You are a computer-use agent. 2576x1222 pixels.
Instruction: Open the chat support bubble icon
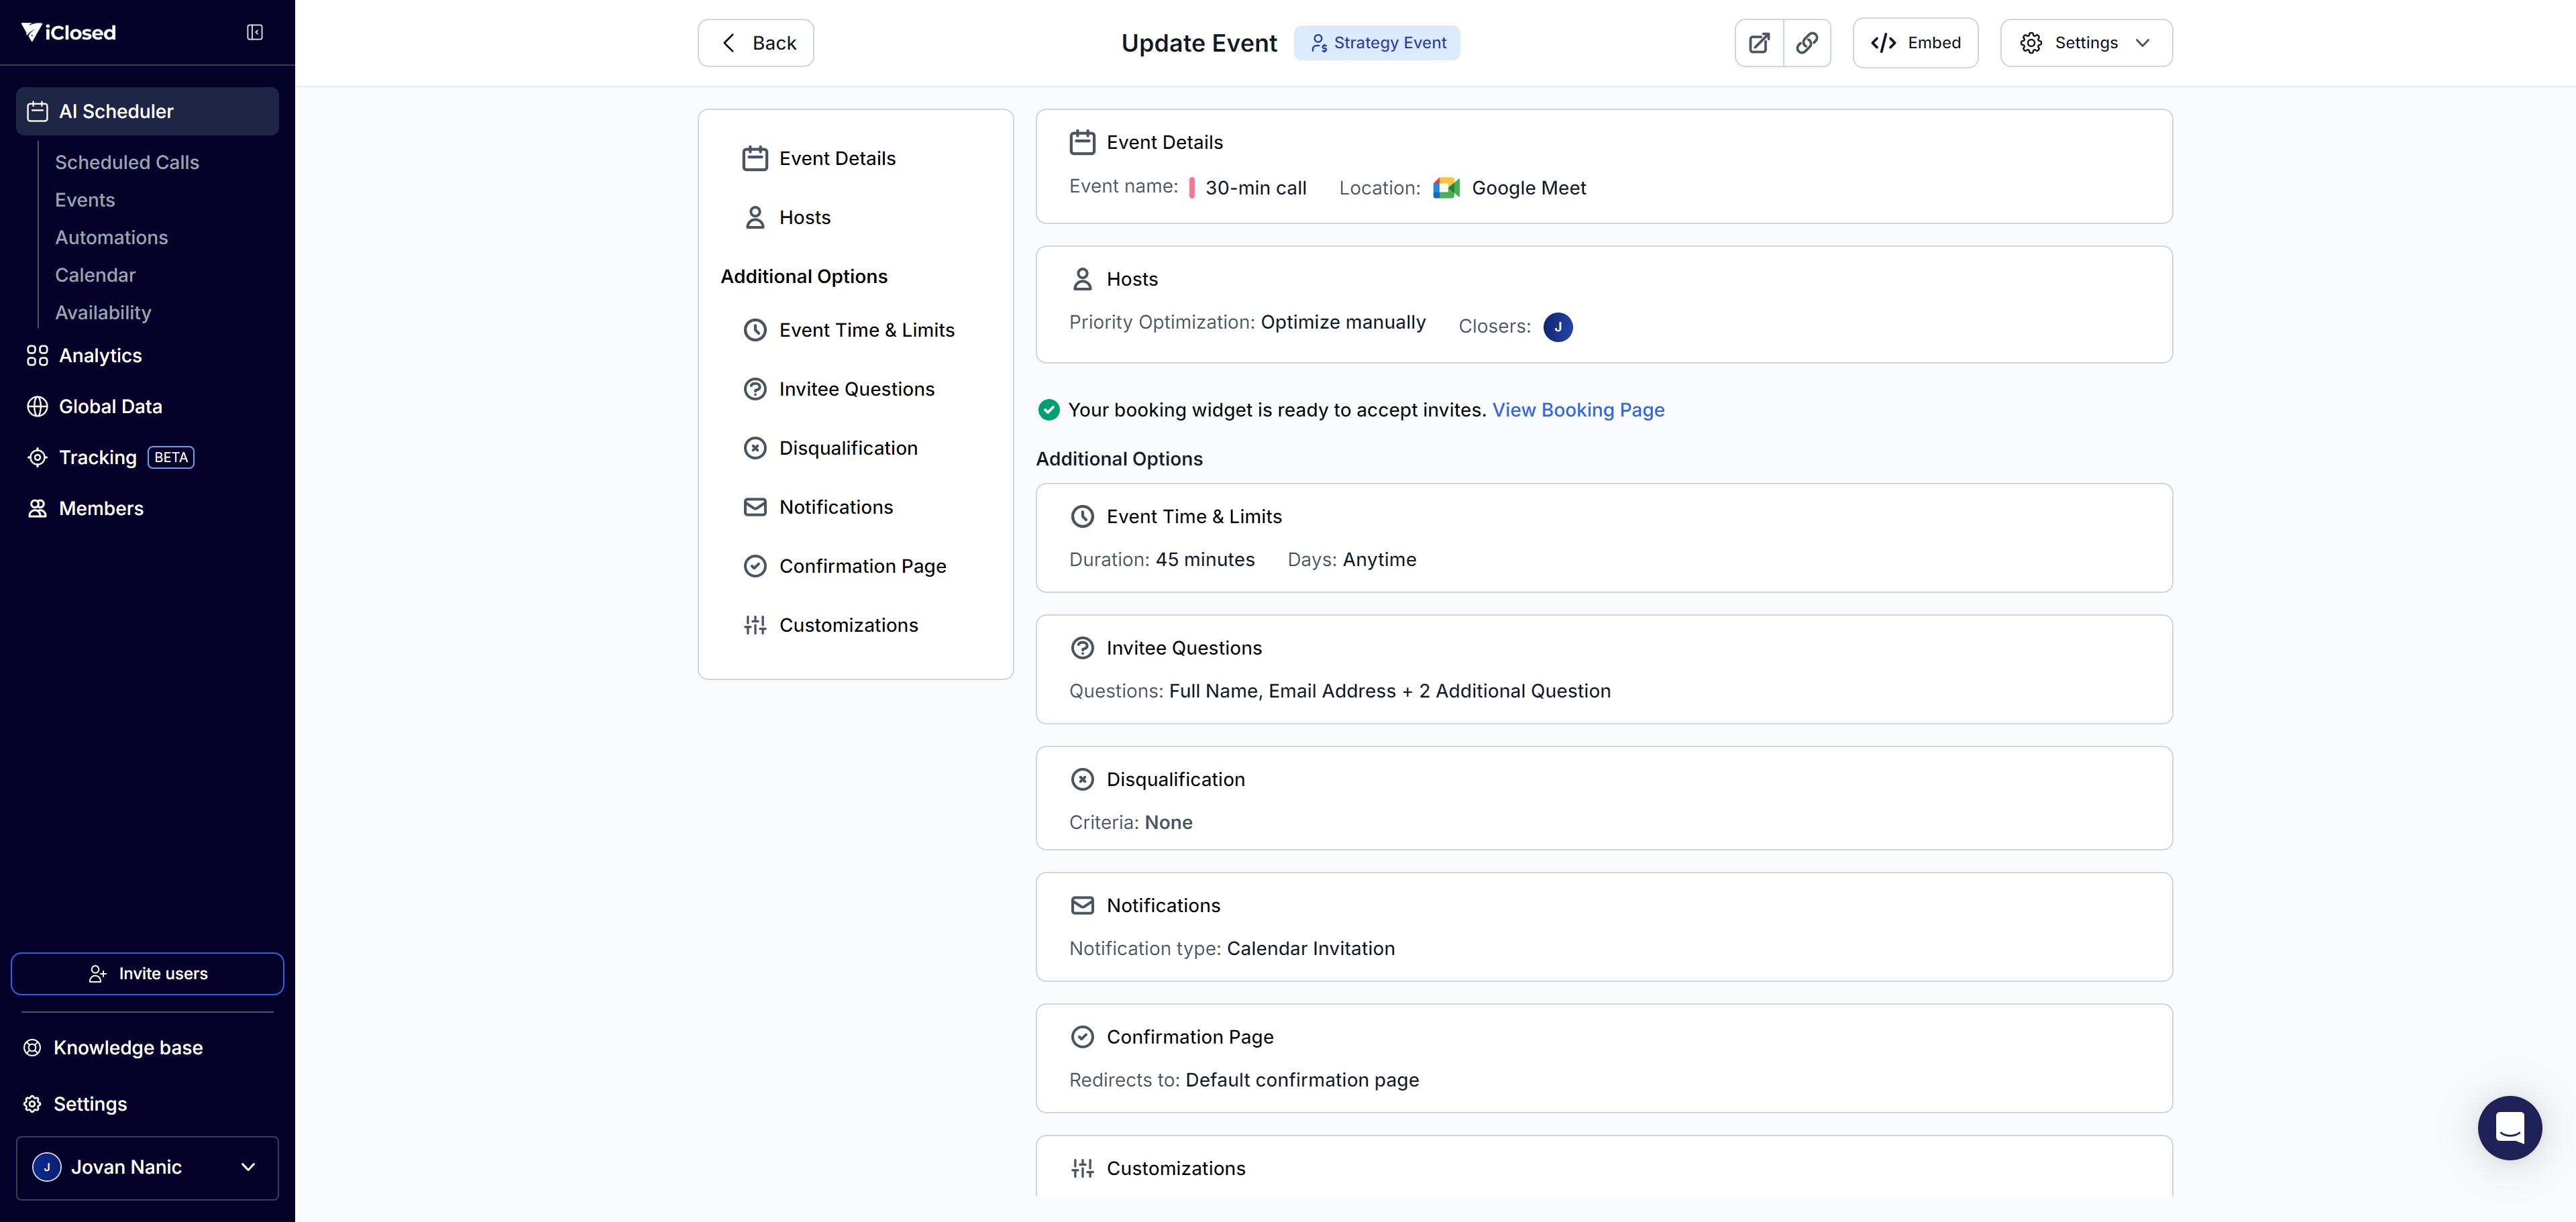(x=2508, y=1127)
